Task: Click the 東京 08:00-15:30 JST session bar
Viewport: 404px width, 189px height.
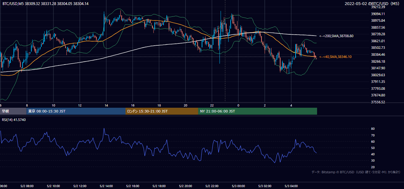Action: tap(76, 111)
